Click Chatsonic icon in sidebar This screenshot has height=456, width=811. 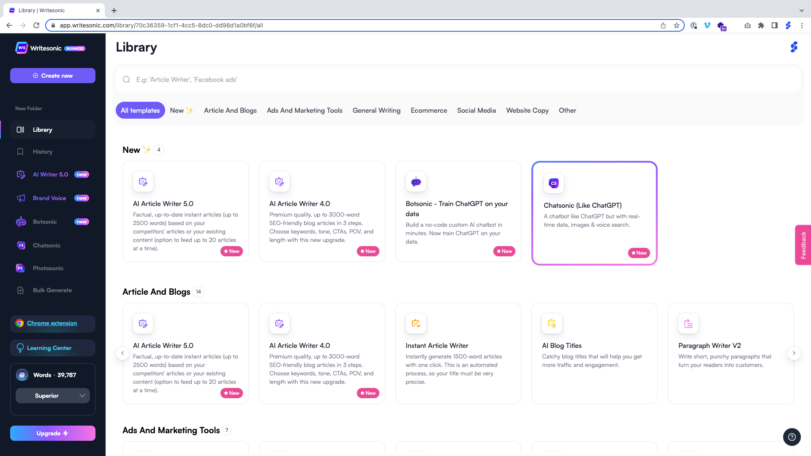(x=21, y=245)
